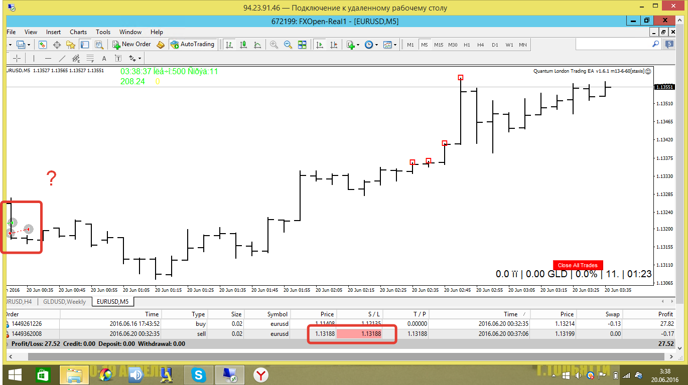The height and width of the screenshot is (385, 688).
Task: Select the Fibonacci Retracement tool
Action: point(90,58)
